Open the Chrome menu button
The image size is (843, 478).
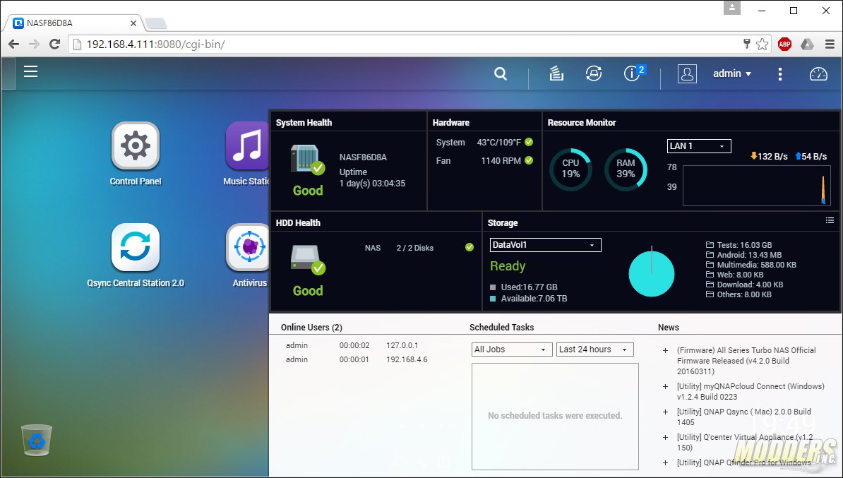(x=830, y=44)
